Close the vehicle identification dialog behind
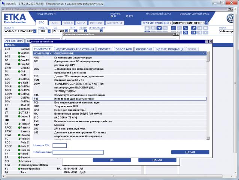Viewport: 239px width, 180px height. click(178, 34)
